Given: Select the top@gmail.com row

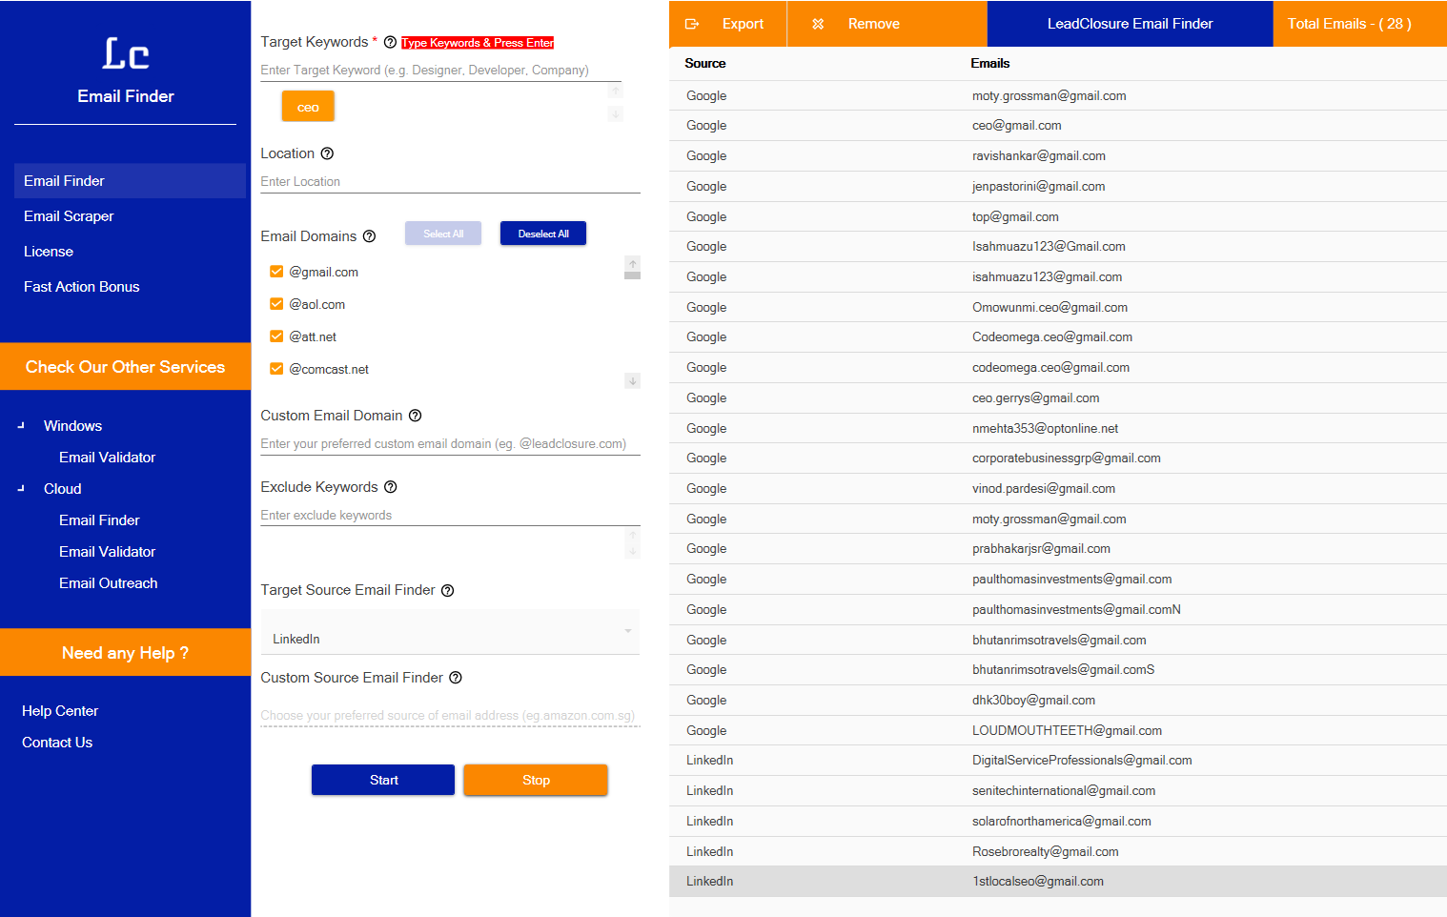Looking at the screenshot, I should 1058,216.
